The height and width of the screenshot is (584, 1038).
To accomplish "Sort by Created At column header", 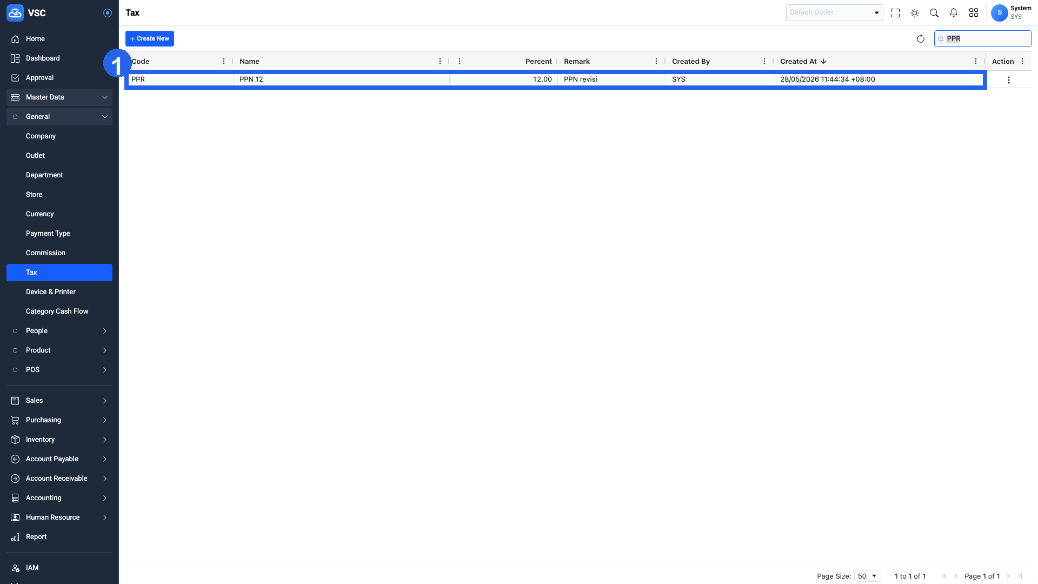I will pos(799,62).
